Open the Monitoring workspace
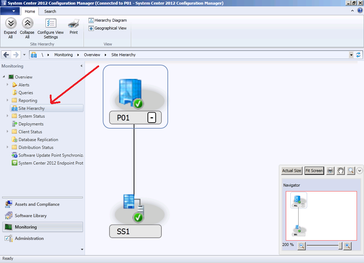Image resolution: width=364 pixels, height=263 pixels. click(43, 227)
